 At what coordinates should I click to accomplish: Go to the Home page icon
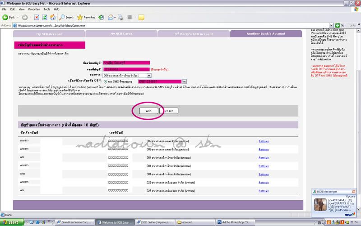coord(53,17)
